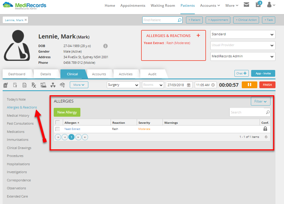Expand the MediRecords Admin dropdown

click(243, 56)
